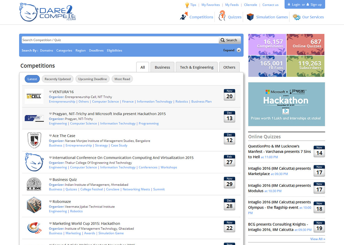
Task: Click the Case Study tag
Action: pyautogui.click(x=119, y=145)
